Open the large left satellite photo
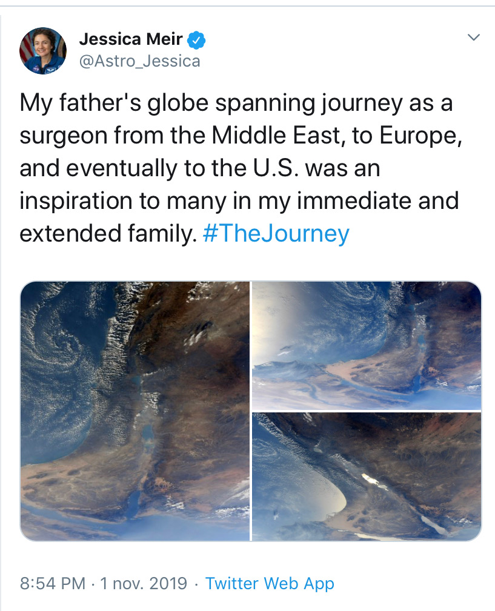This screenshot has width=495, height=611. click(135, 411)
